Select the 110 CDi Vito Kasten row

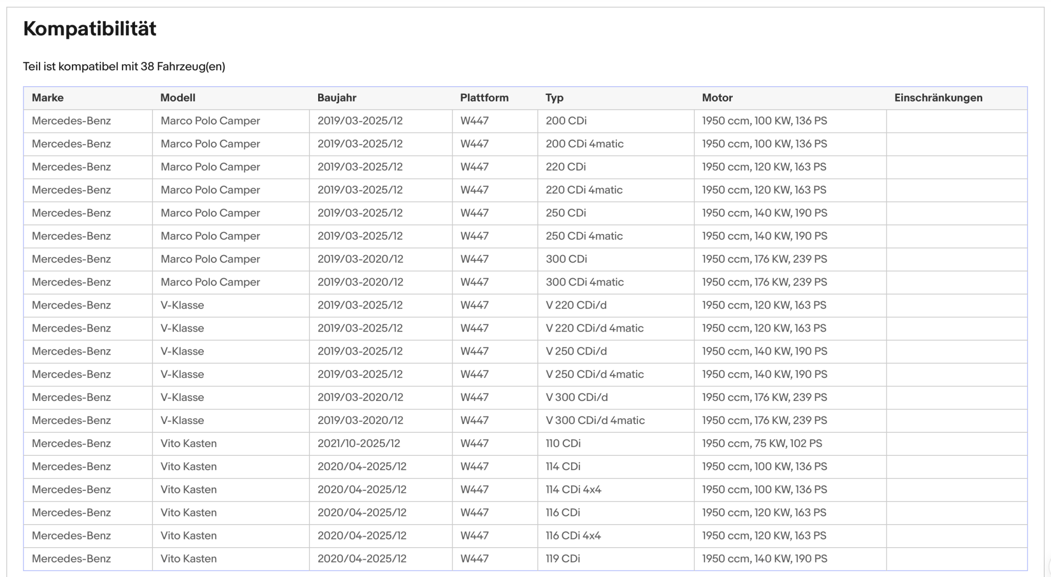click(525, 444)
